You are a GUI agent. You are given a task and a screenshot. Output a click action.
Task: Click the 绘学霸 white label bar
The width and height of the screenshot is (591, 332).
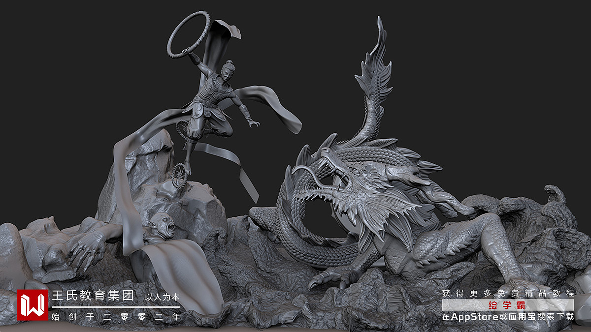point(508,305)
